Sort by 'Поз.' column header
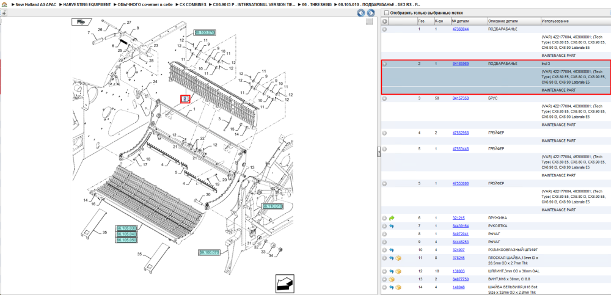The height and width of the screenshot is (295, 611). point(425,21)
